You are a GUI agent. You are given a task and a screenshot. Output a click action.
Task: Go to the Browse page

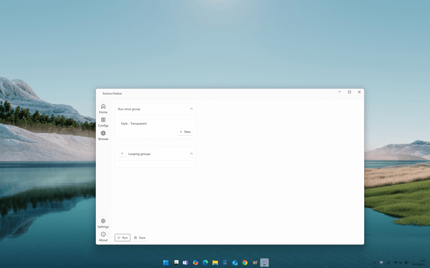(x=103, y=135)
